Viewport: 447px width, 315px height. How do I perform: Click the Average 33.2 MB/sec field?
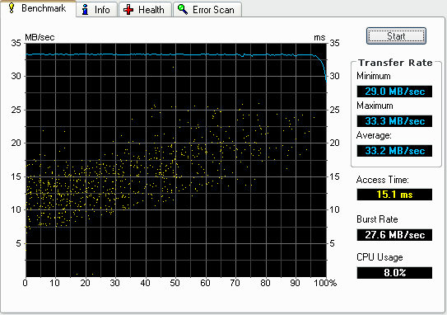(x=394, y=151)
